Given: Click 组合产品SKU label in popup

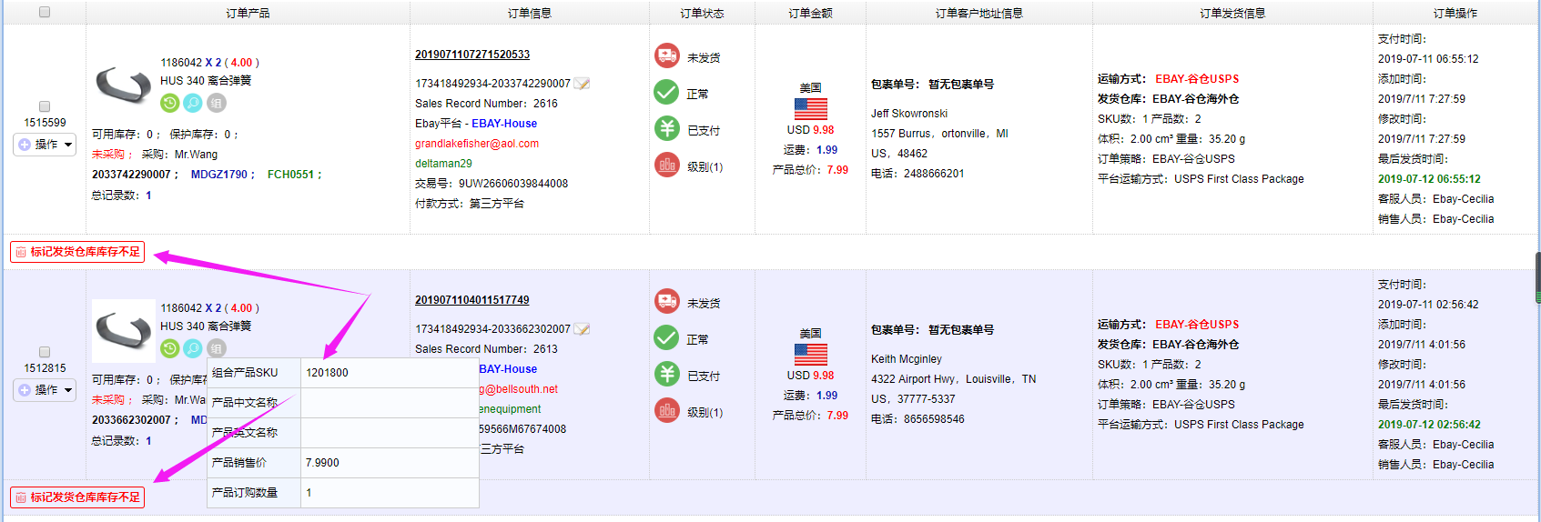Looking at the screenshot, I should [245, 373].
